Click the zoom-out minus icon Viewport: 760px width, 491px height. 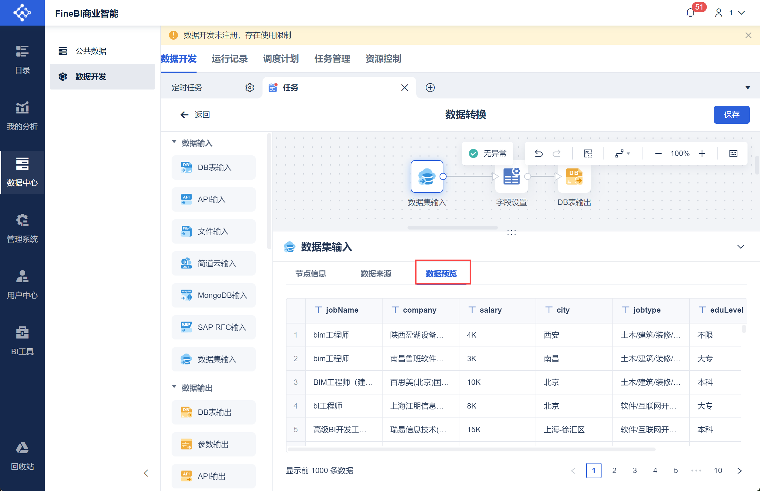pos(658,153)
